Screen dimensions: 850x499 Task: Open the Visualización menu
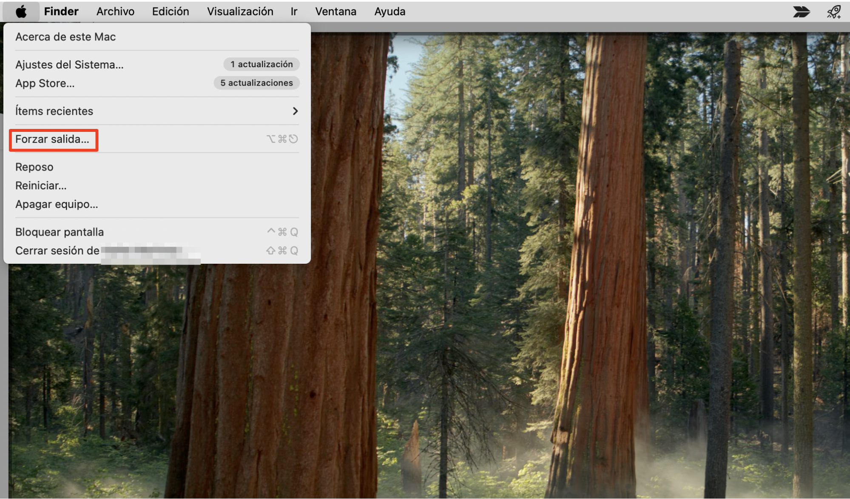pos(240,11)
